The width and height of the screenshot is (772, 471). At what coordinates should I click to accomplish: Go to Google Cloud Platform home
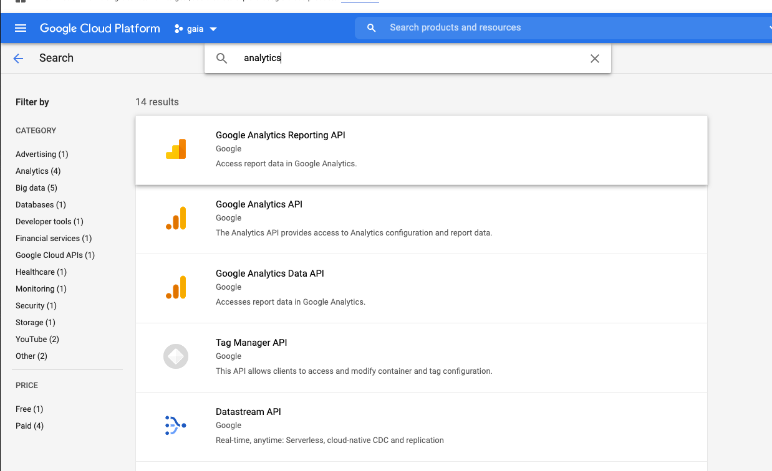coord(100,28)
